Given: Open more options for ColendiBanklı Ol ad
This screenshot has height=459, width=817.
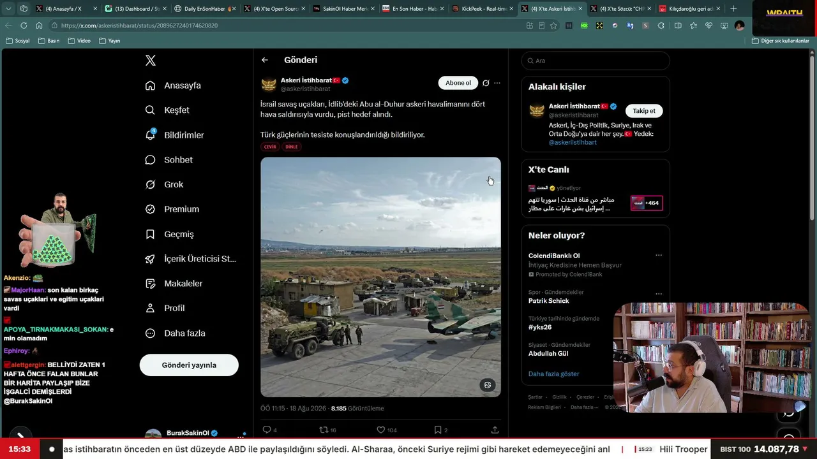Looking at the screenshot, I should coord(659,256).
